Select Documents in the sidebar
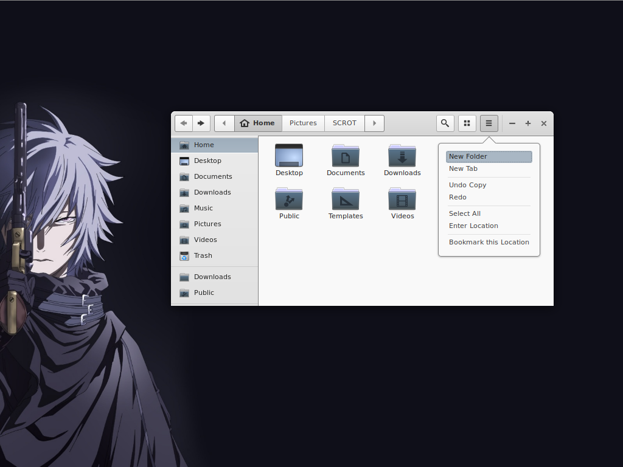The width and height of the screenshot is (623, 467). coord(215,177)
